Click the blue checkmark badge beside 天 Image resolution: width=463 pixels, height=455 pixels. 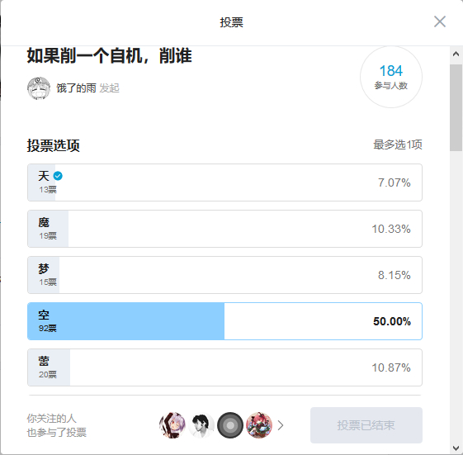[58, 176]
